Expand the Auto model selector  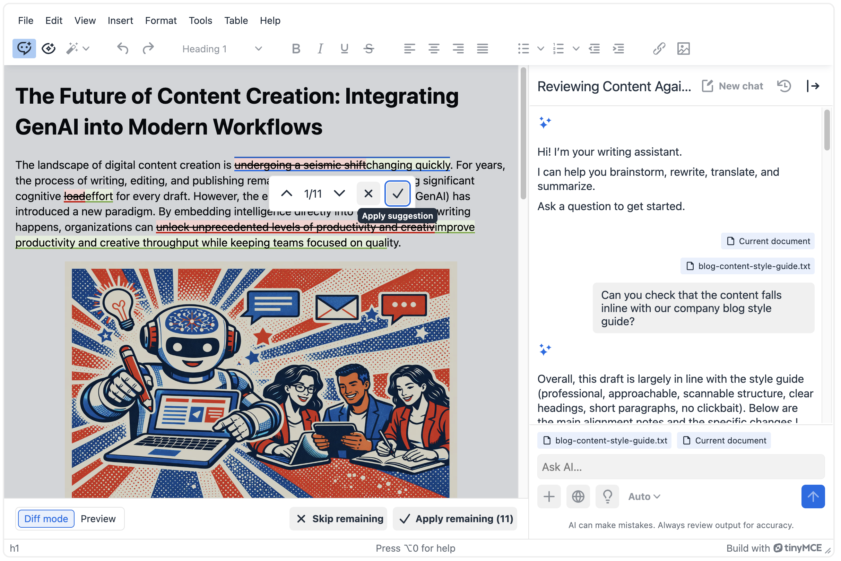(644, 497)
